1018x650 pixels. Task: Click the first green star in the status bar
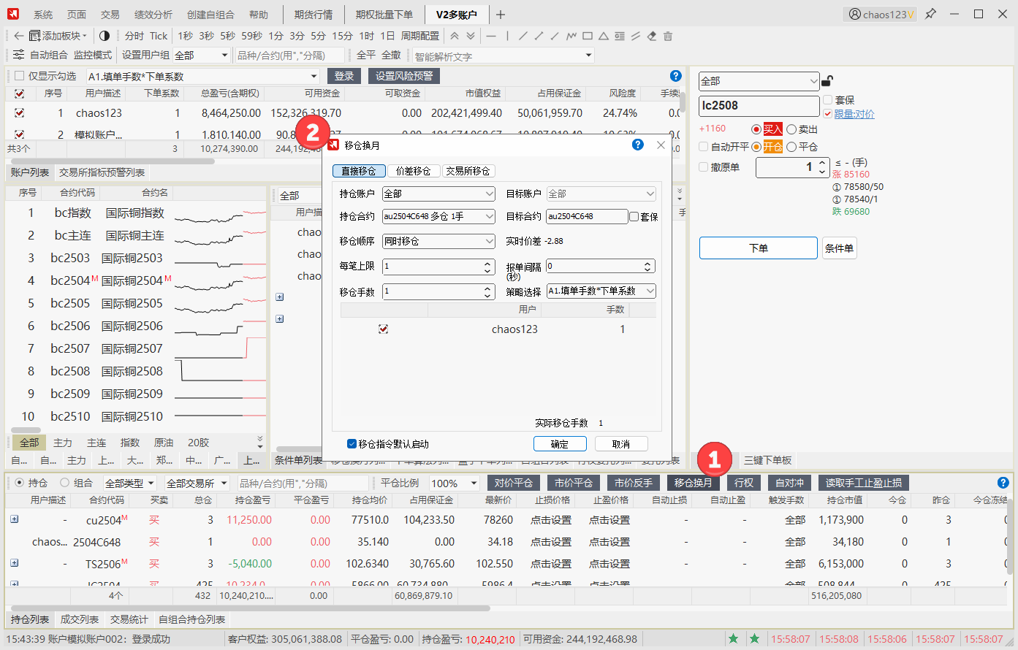pyautogui.click(x=733, y=639)
